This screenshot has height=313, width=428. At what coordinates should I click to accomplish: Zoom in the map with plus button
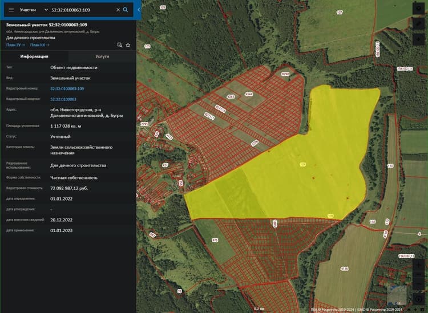[x=418, y=265]
